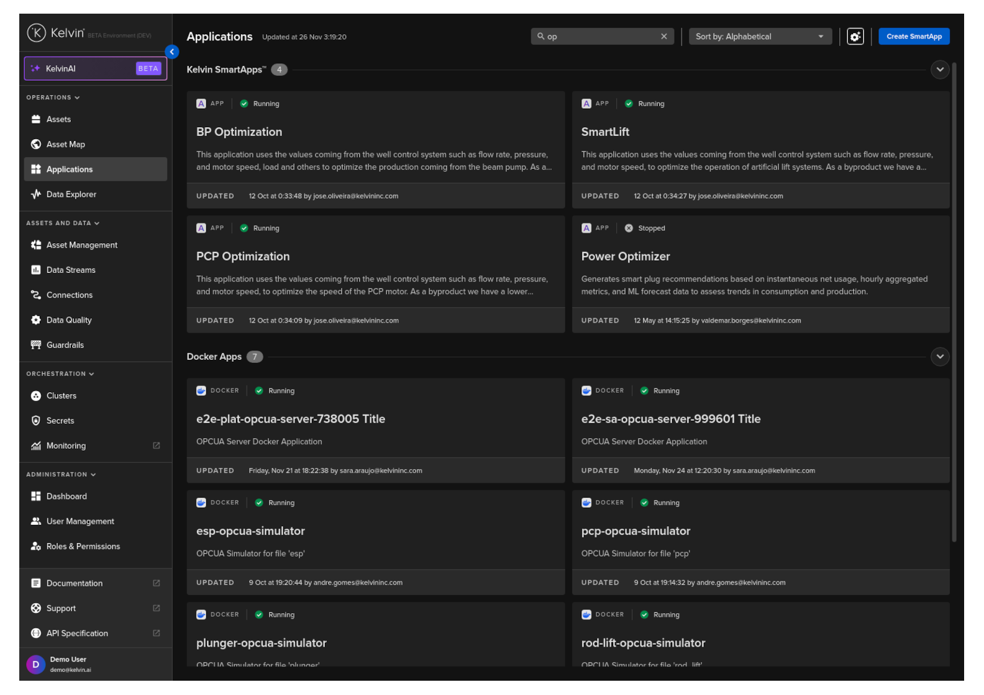The image size is (984, 695).
Task: Open User Management in Administration
Action: pyautogui.click(x=80, y=521)
